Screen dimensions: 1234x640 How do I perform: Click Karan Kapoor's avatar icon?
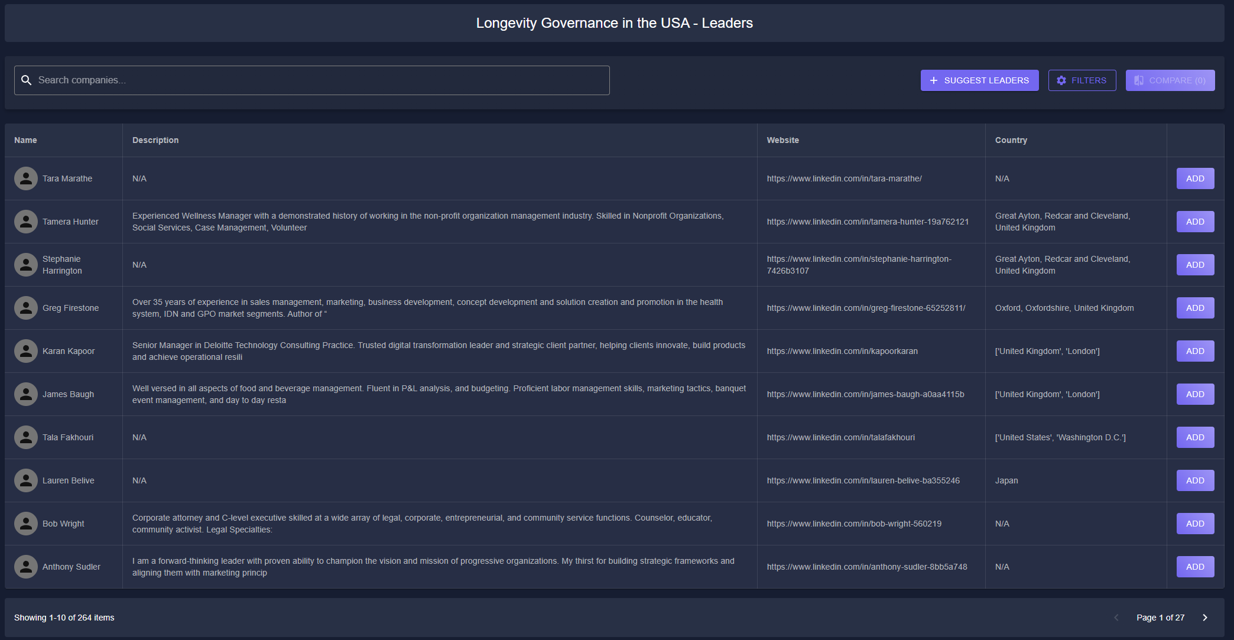[x=26, y=351]
